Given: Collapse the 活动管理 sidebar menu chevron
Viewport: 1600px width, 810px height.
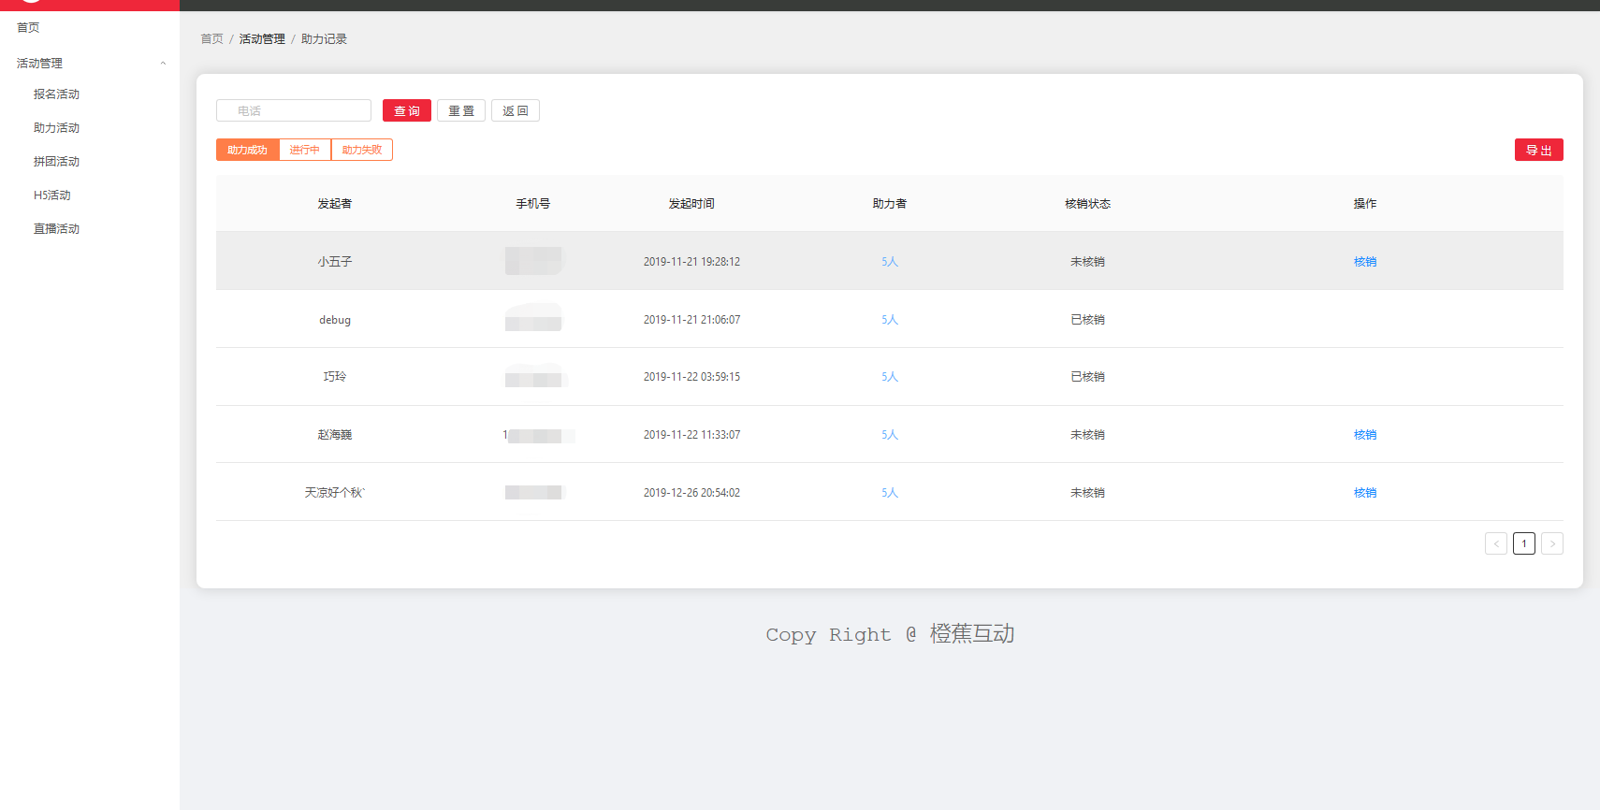Looking at the screenshot, I should tap(163, 64).
